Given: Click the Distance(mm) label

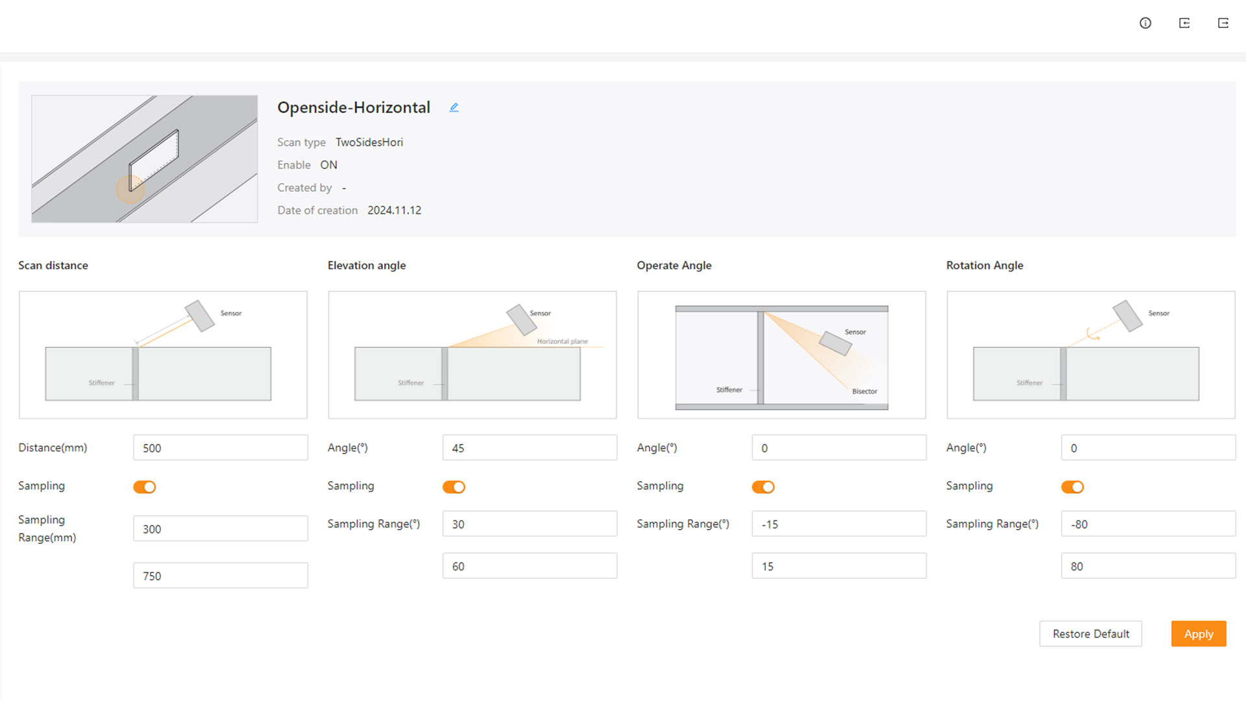Looking at the screenshot, I should coord(53,448).
